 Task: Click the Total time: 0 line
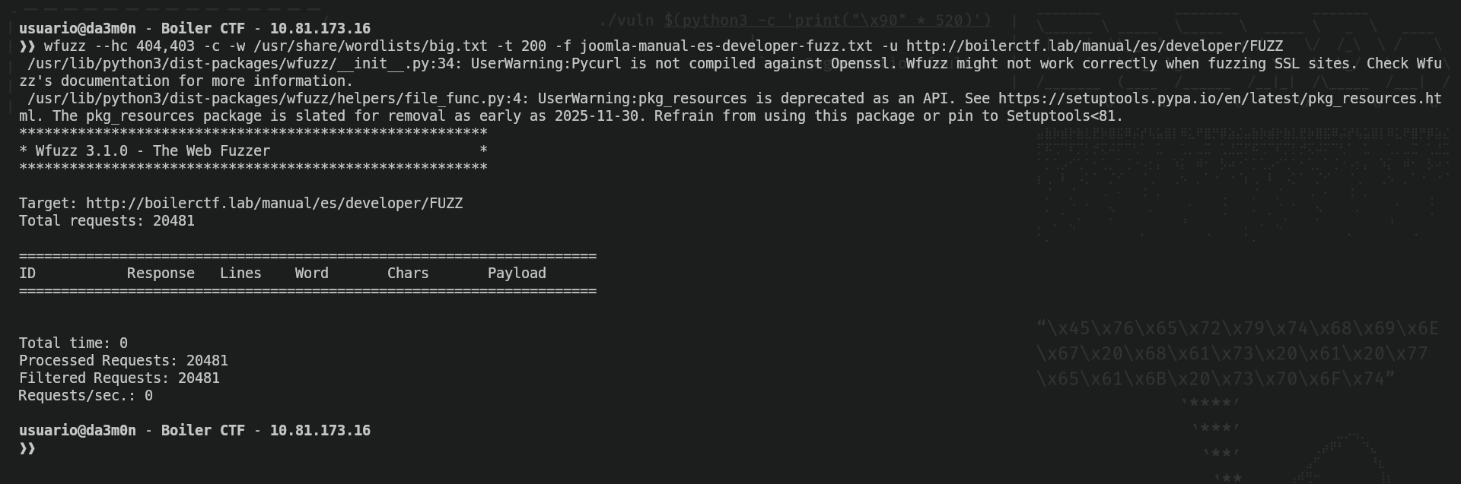pyautogui.click(x=73, y=343)
